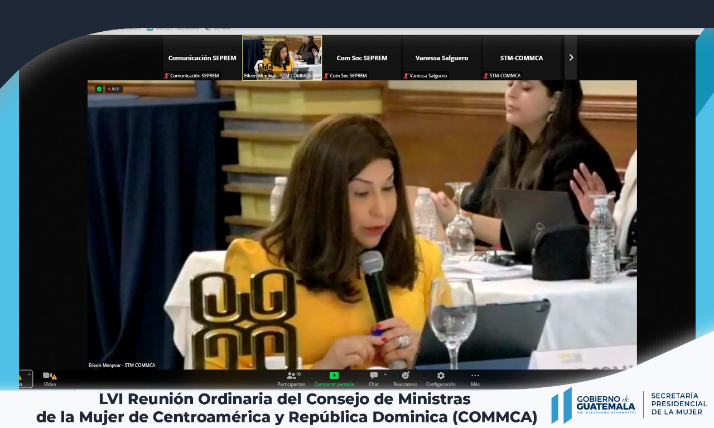Show more participants with right arrow
714x428 pixels.
571,57
